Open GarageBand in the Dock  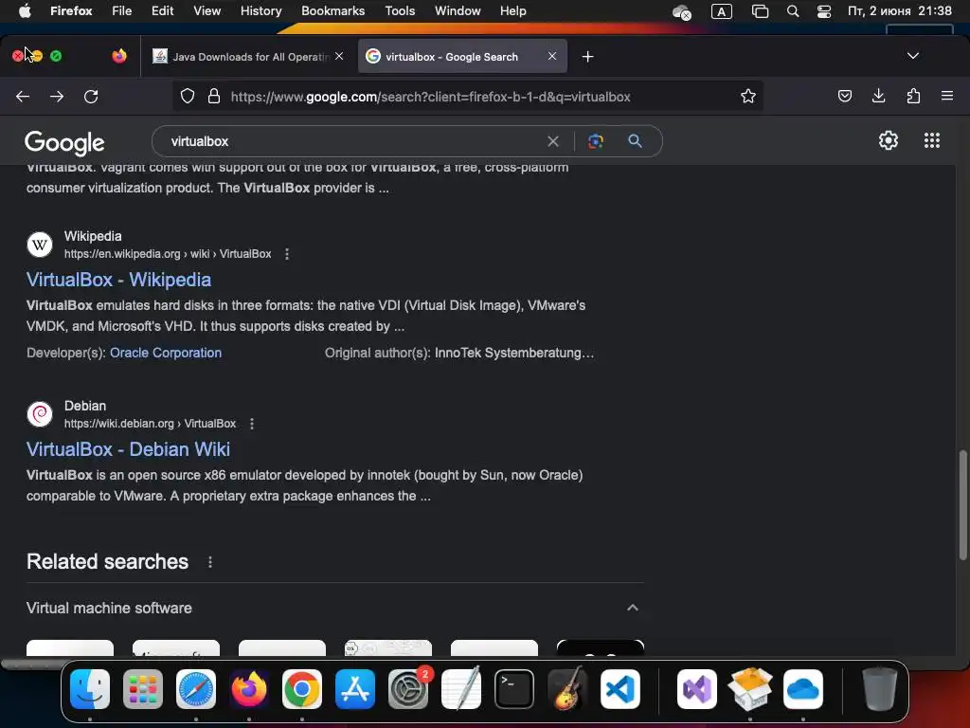point(567,689)
